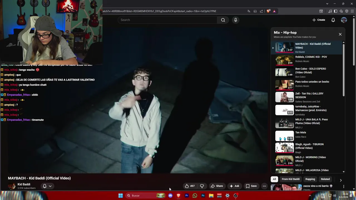356x200 pixels.
Task: Click the Create button
Action: (x=319, y=20)
